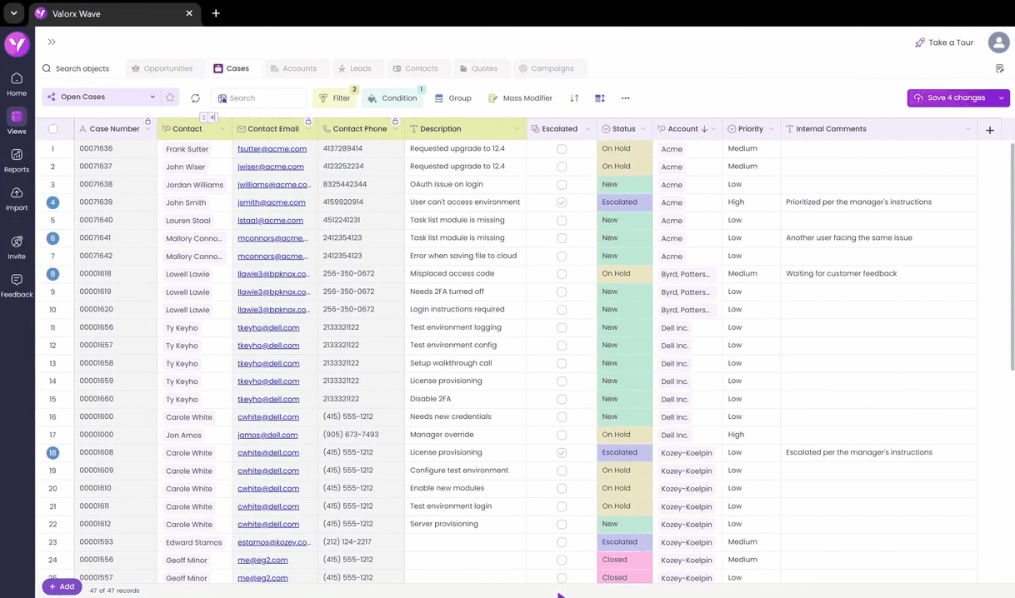Click the Invite sidebar icon
Image resolution: width=1015 pixels, height=598 pixels.
pos(17,247)
